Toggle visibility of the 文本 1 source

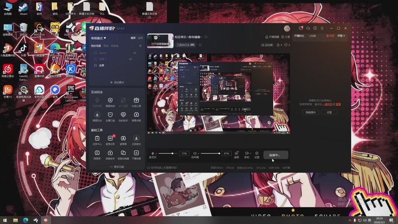point(130,59)
